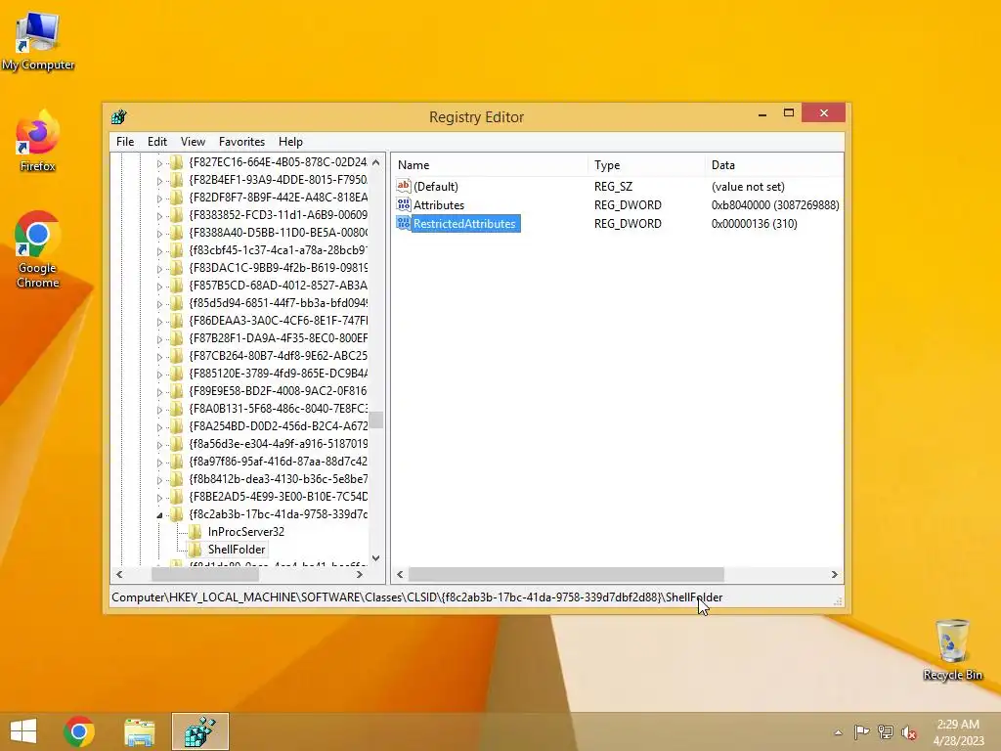Click values pane horizontal scroll right arrow
The image size is (1001, 751).
click(x=835, y=575)
